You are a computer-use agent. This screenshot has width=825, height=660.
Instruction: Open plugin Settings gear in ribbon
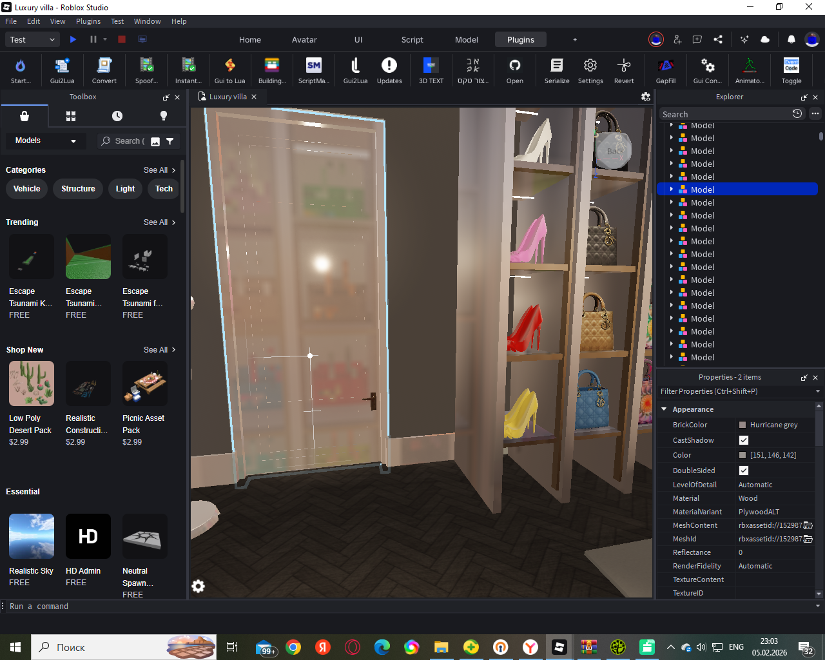pos(590,70)
